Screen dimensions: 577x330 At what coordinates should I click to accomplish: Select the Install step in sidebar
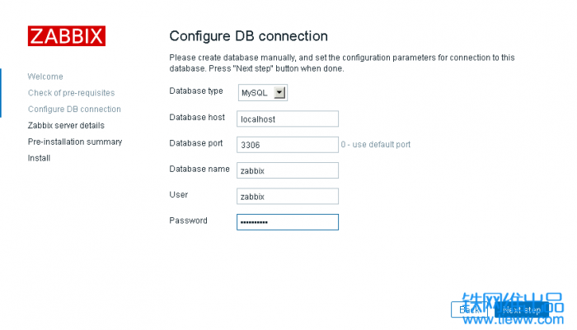pyautogui.click(x=39, y=158)
